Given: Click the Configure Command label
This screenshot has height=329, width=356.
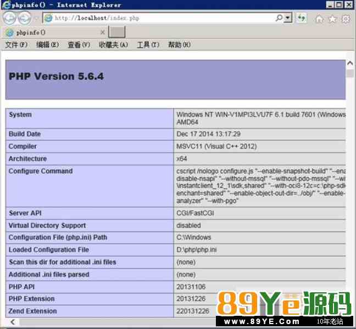Looking at the screenshot, I should tap(41, 171).
